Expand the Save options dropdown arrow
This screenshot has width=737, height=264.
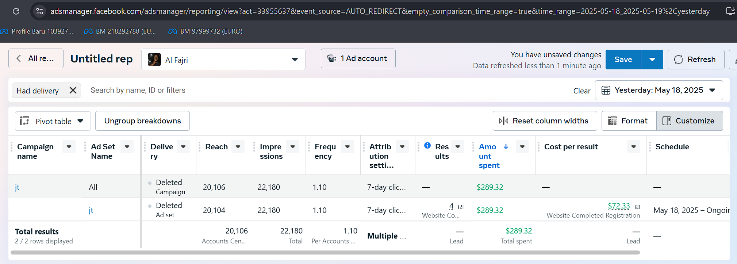(x=652, y=60)
